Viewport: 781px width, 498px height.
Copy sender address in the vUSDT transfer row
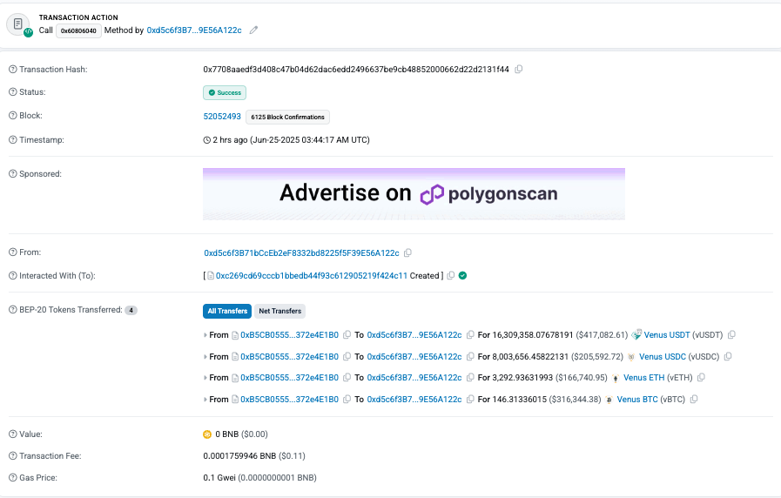tap(347, 334)
